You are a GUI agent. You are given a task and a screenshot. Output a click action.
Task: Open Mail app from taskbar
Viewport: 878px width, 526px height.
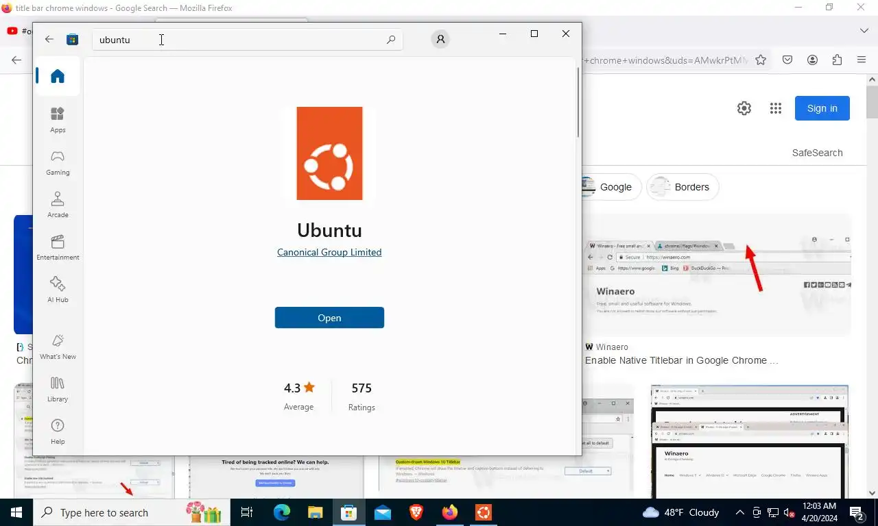pyautogui.click(x=382, y=512)
